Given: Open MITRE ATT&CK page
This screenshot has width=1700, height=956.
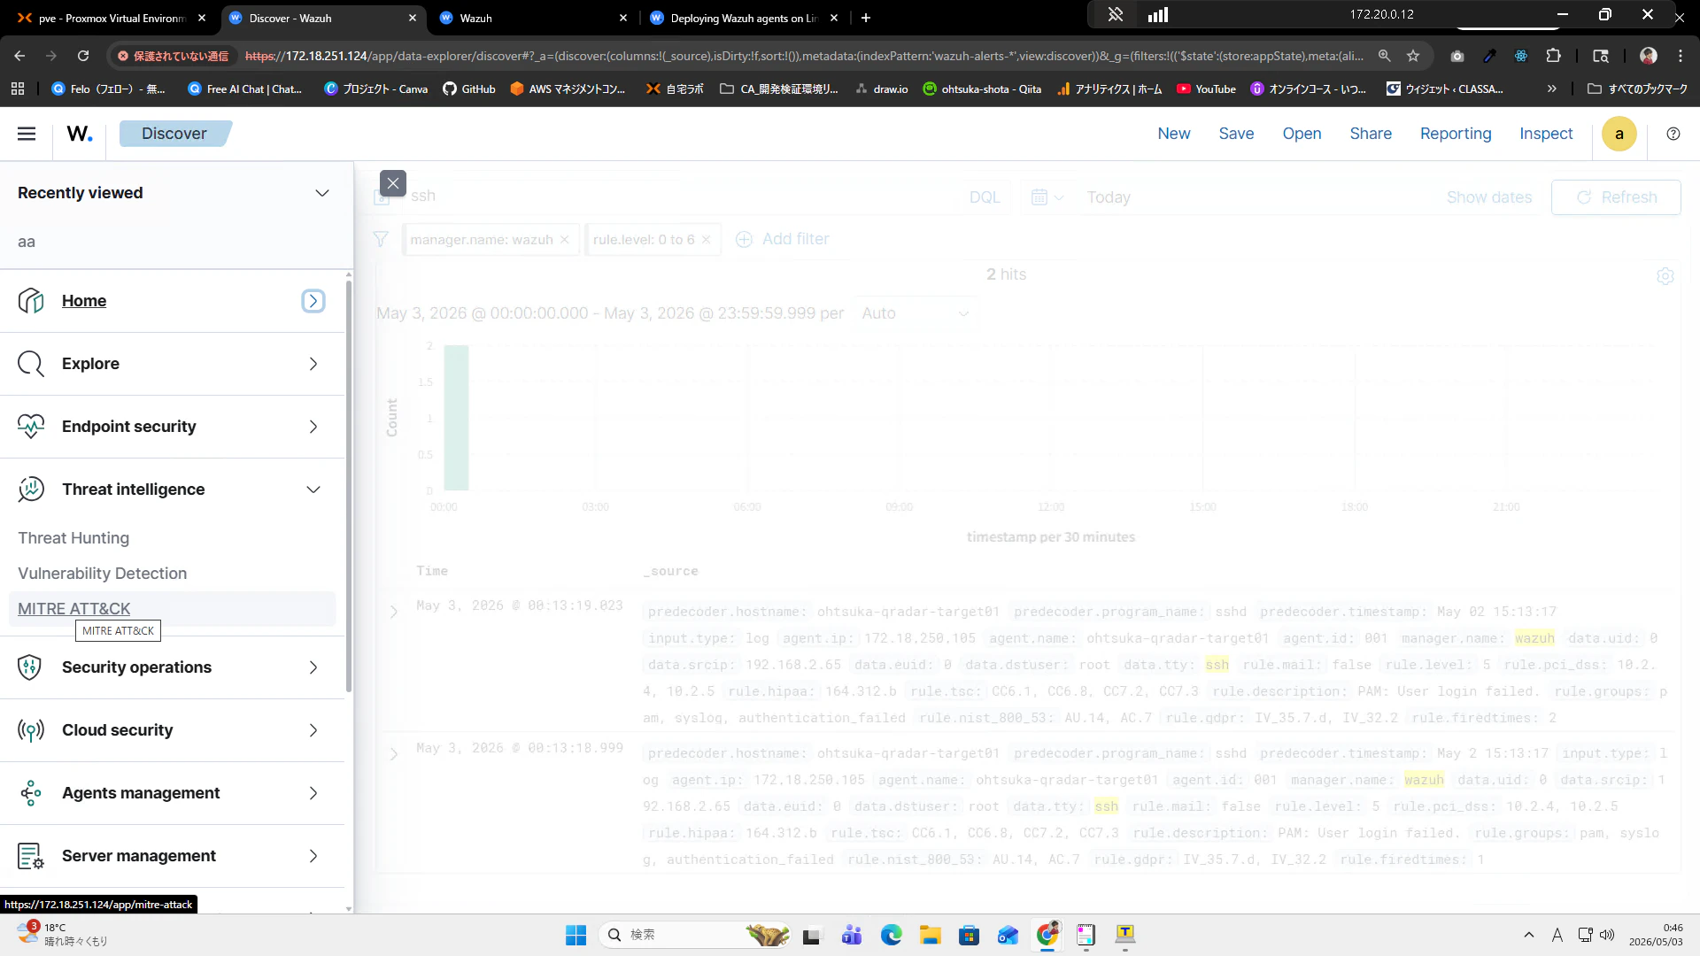Looking at the screenshot, I should coord(74,609).
